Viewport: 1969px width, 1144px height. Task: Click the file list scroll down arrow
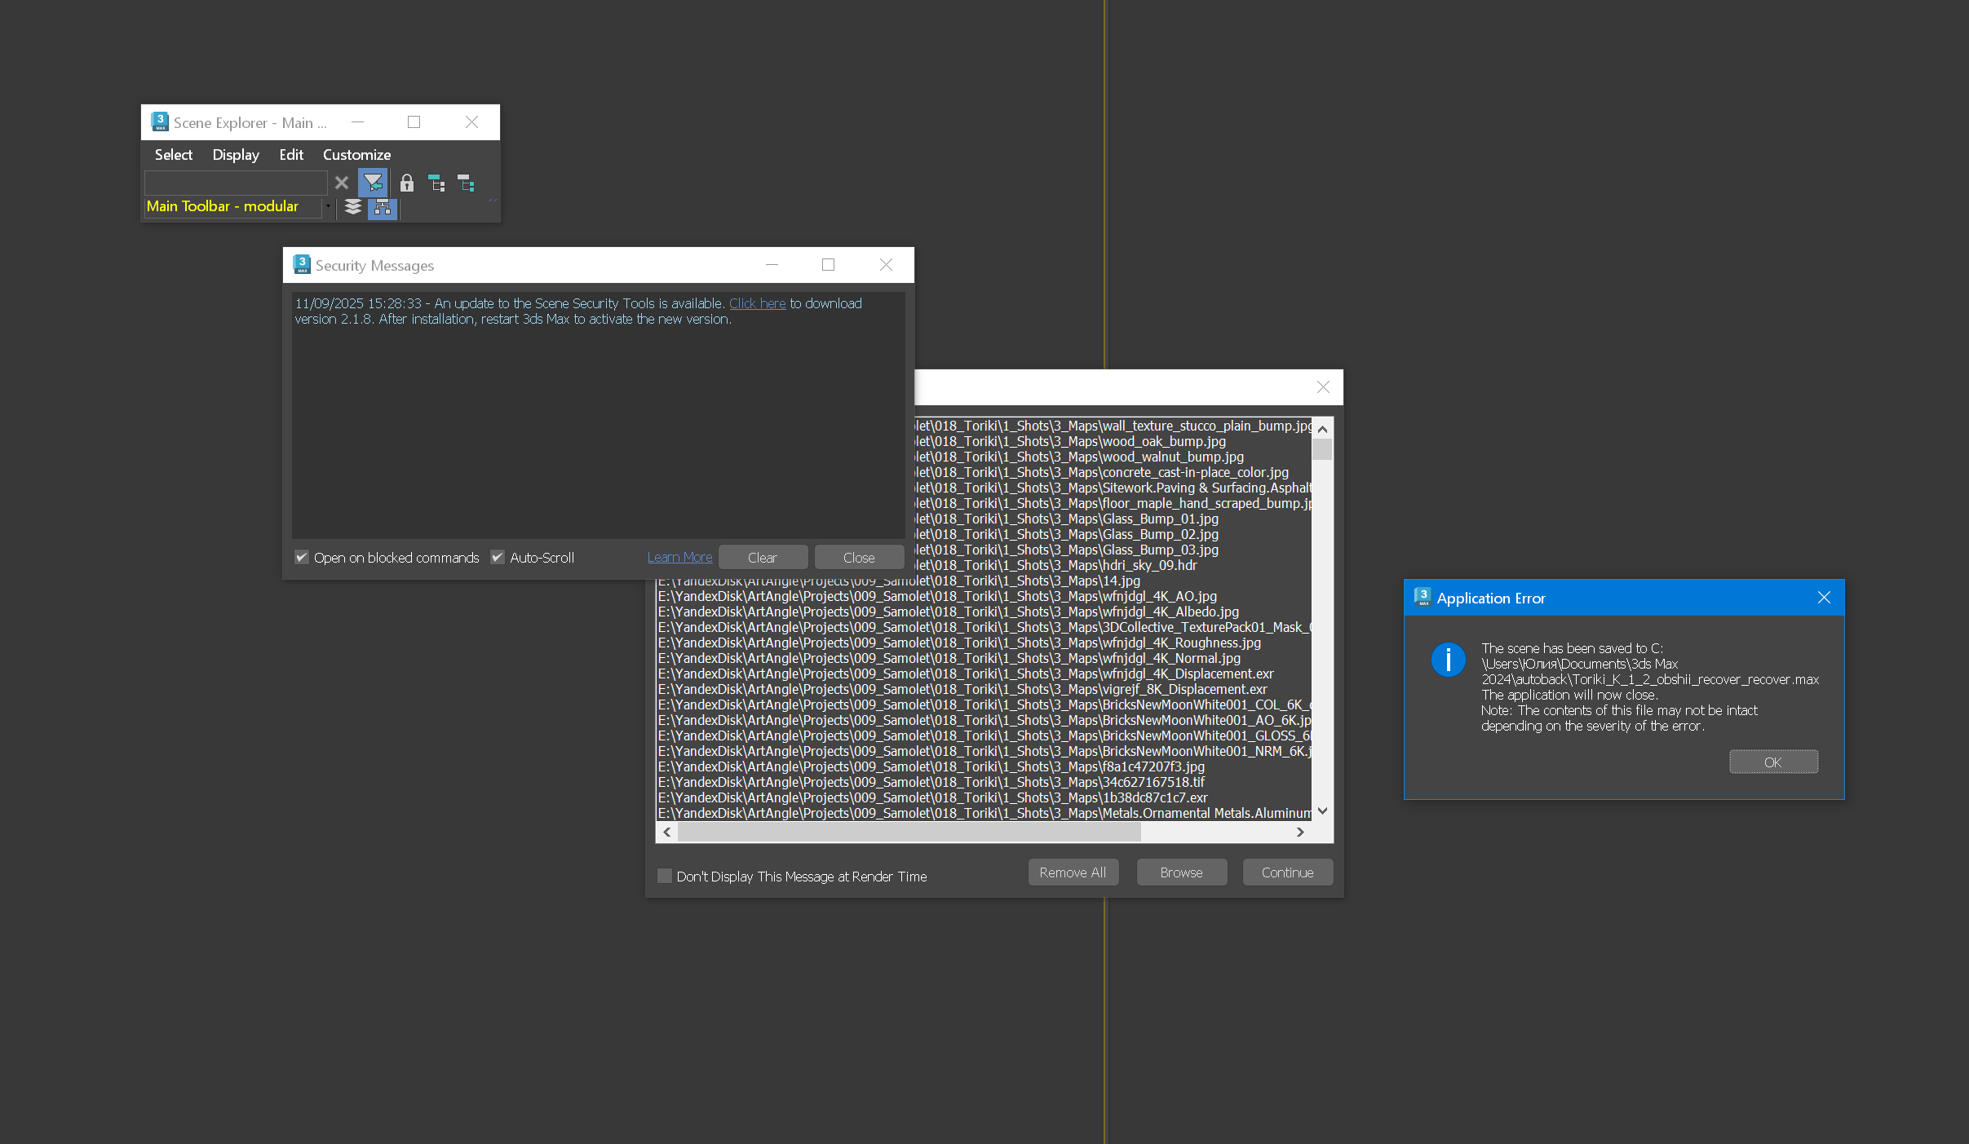pos(1322,811)
